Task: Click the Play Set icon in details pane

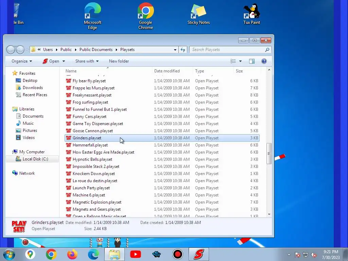Action: tap(19, 226)
